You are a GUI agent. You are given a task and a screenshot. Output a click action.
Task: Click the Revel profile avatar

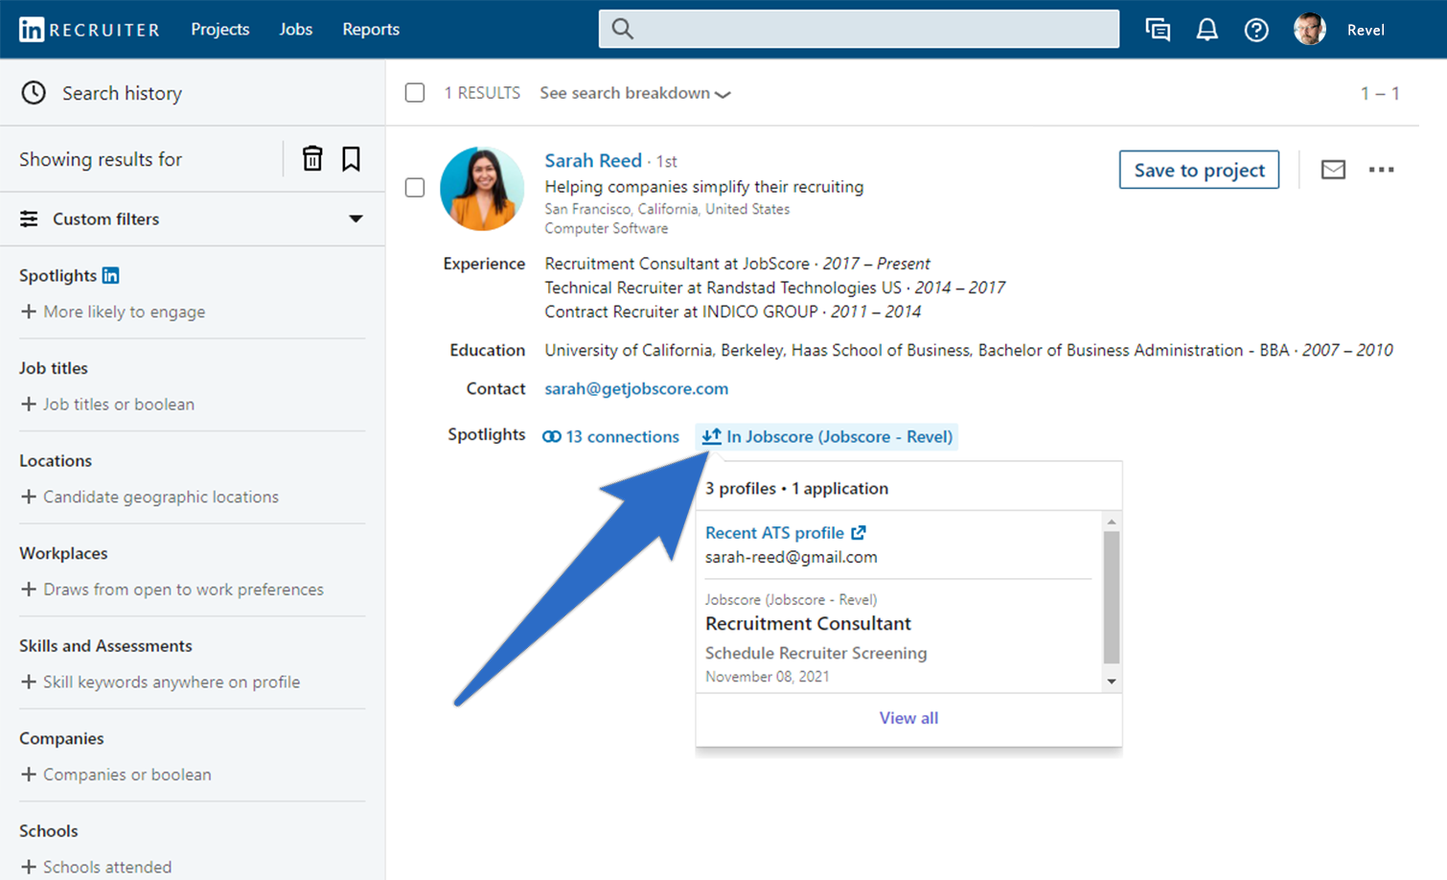1310,30
